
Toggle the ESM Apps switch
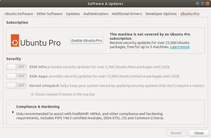click(x=16, y=76)
